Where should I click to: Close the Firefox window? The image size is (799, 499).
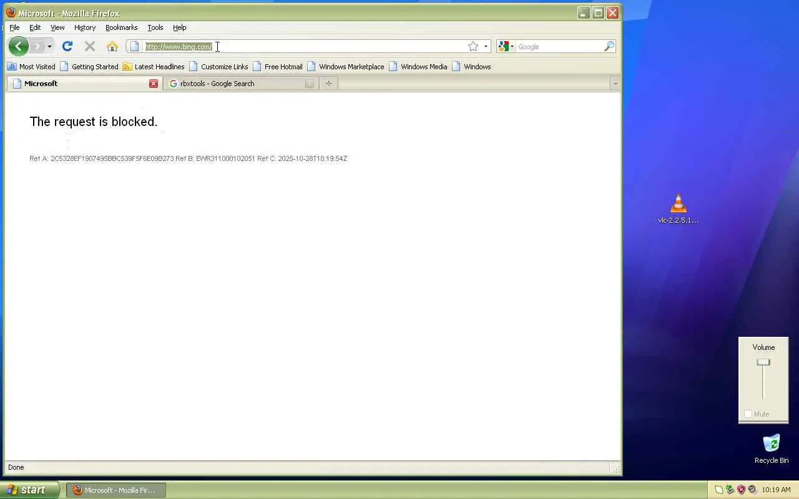point(612,12)
